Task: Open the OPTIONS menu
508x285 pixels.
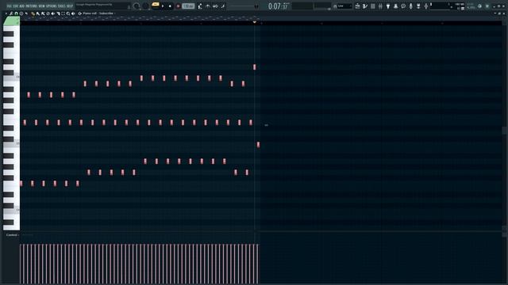Action: coord(51,6)
